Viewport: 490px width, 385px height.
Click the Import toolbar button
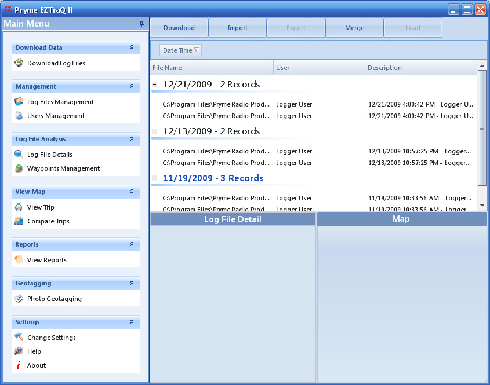coord(238,28)
